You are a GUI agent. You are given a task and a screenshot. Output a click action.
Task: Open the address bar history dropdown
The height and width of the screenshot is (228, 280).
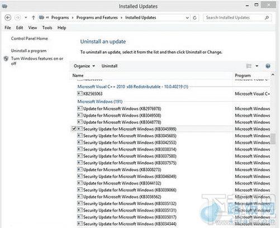pos(187,18)
